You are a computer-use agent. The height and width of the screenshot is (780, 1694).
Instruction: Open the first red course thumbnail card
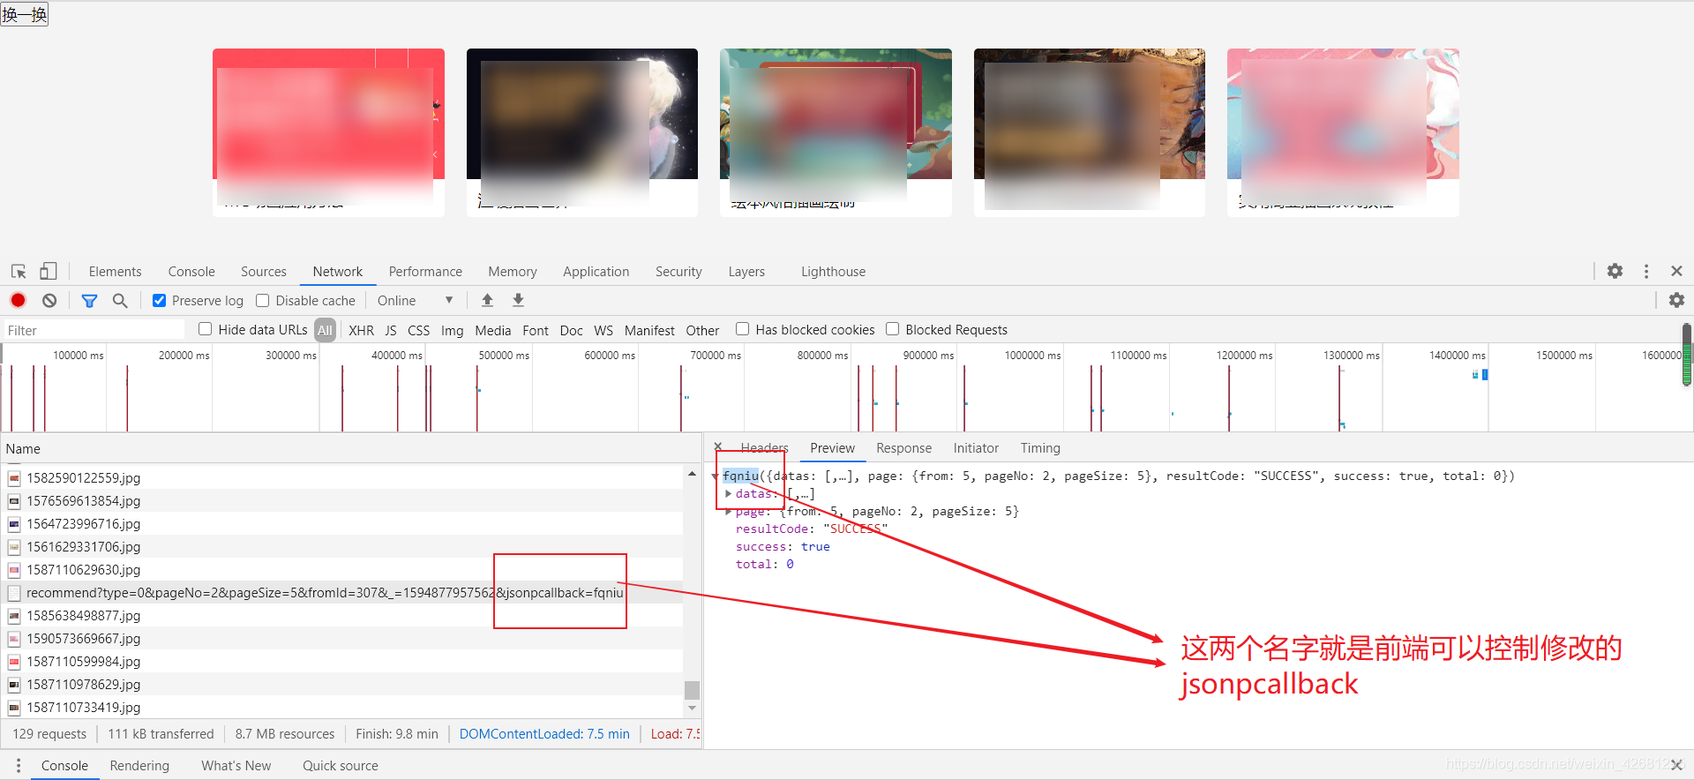[328, 132]
